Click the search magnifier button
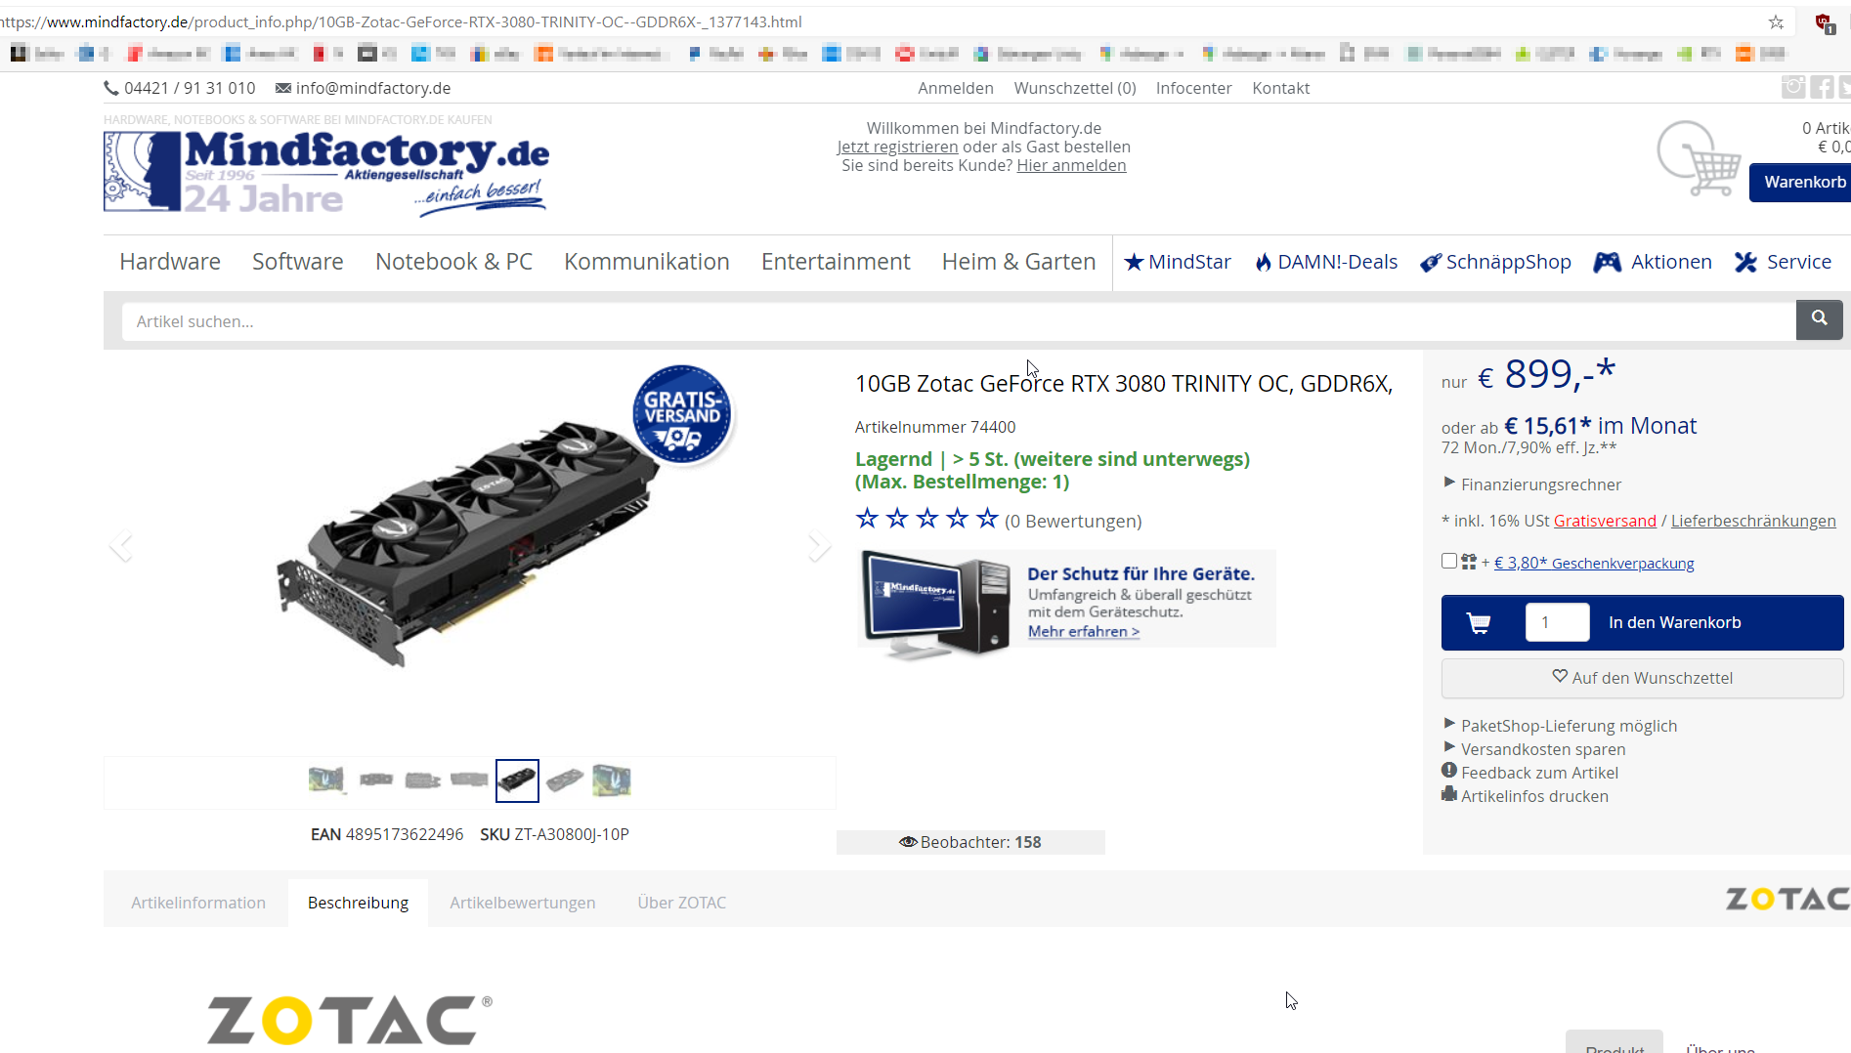This screenshot has width=1851, height=1053. (x=1819, y=319)
